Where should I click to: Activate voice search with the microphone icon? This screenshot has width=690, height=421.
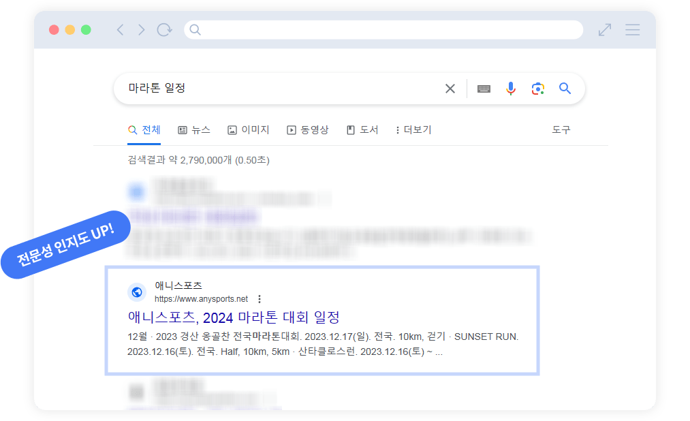point(510,88)
